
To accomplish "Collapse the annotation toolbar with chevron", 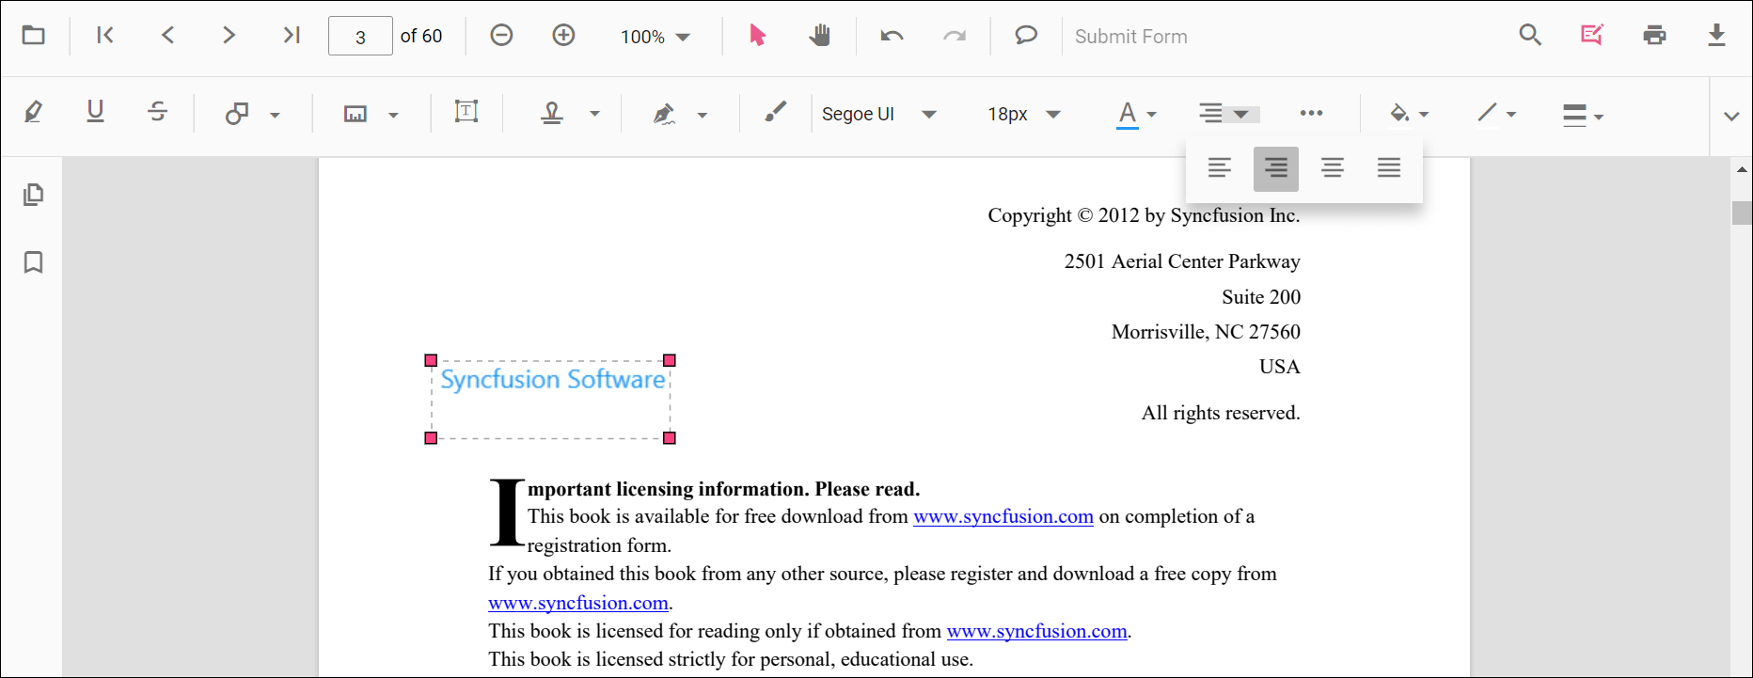I will pyautogui.click(x=1731, y=116).
